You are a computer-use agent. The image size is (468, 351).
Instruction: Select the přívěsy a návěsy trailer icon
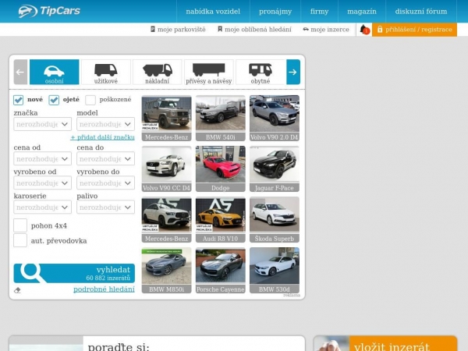(209, 72)
